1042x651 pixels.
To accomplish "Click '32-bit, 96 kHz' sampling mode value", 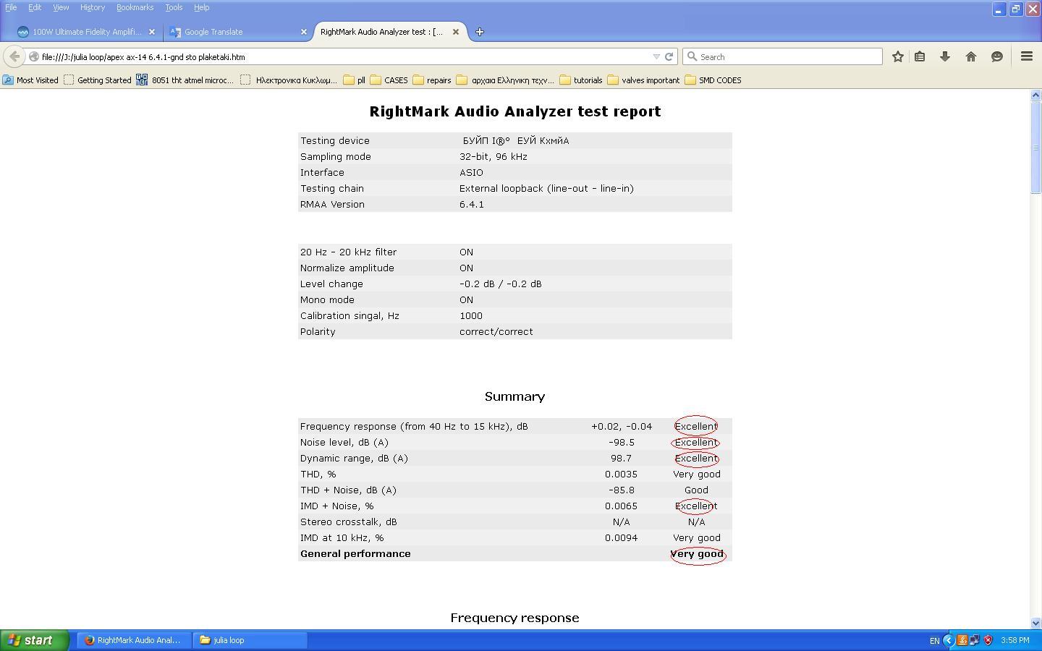I will (x=494, y=156).
